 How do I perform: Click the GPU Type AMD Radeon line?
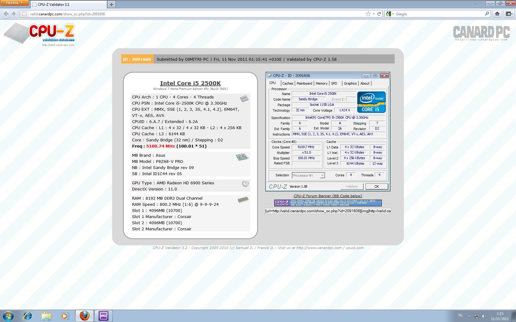[173, 183]
